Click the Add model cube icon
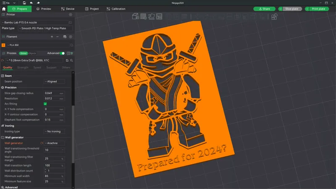 pos(135,16)
